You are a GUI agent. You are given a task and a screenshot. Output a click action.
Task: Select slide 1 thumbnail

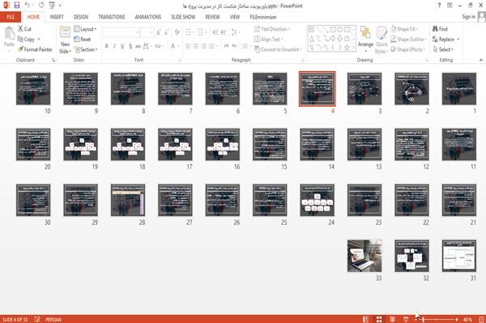pyautogui.click(x=459, y=89)
